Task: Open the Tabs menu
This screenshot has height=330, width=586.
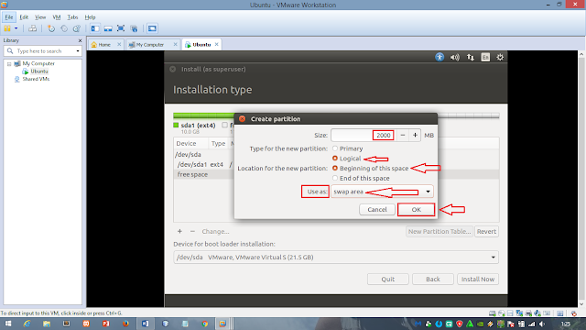Action: click(72, 17)
